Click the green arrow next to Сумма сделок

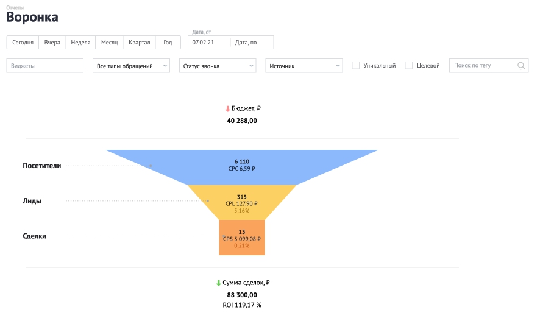pyautogui.click(x=218, y=283)
